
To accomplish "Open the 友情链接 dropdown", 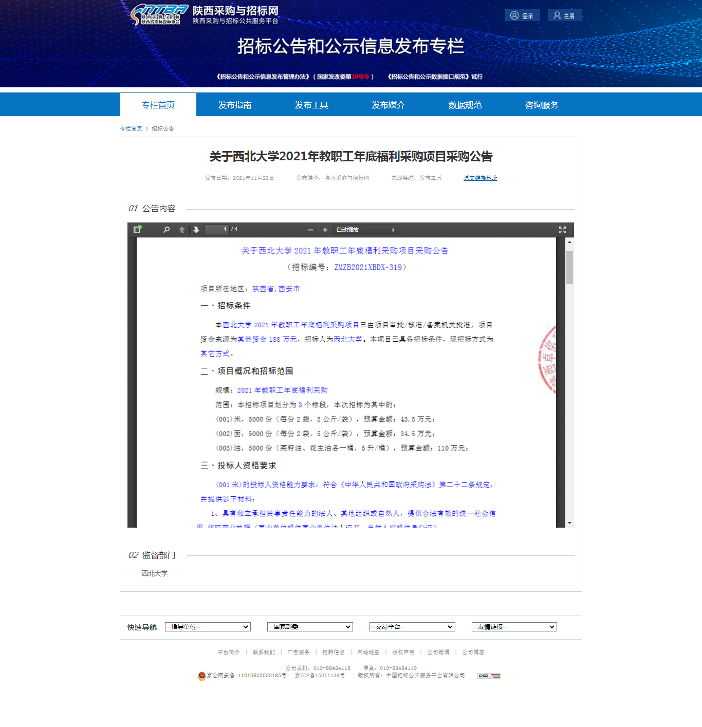I will (514, 627).
